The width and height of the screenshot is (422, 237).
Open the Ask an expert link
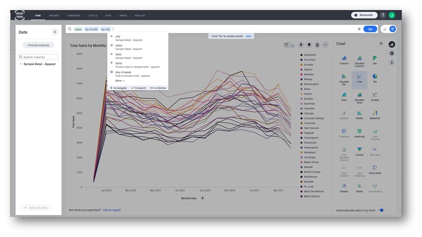(112, 210)
